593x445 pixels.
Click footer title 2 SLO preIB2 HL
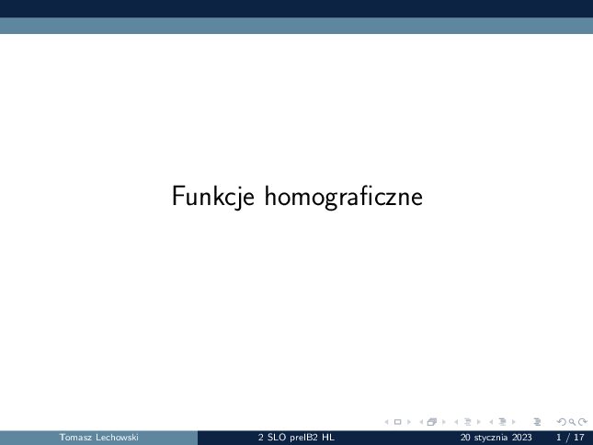296,438
